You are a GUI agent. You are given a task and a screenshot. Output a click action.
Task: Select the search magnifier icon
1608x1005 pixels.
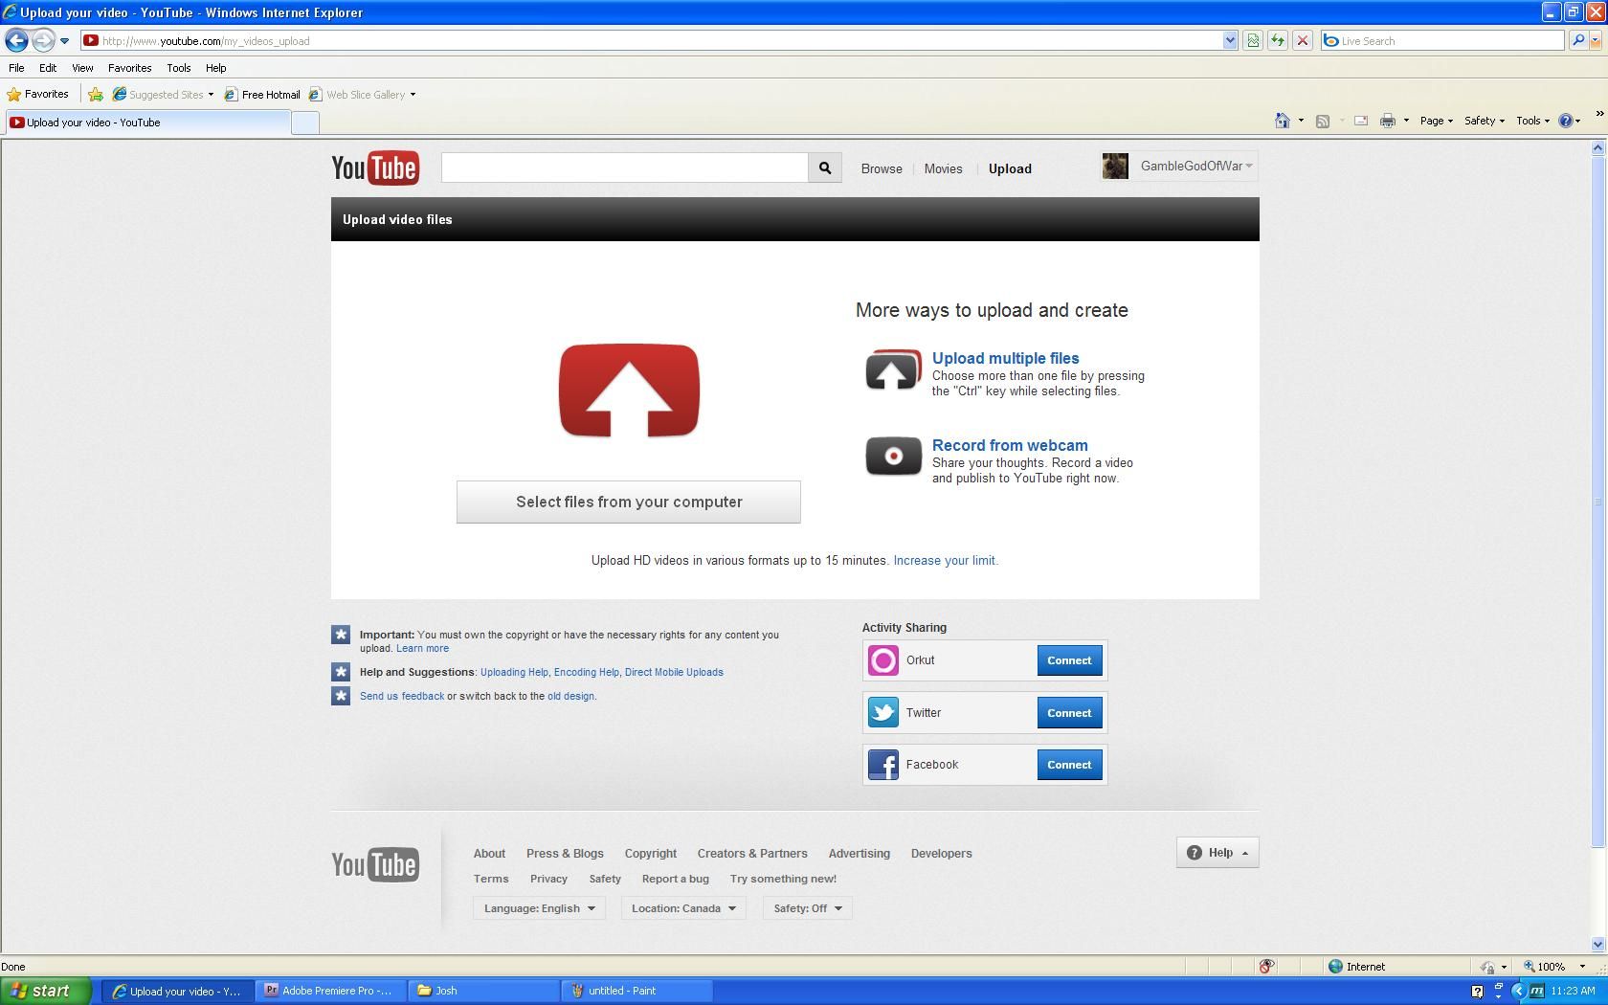(x=824, y=167)
